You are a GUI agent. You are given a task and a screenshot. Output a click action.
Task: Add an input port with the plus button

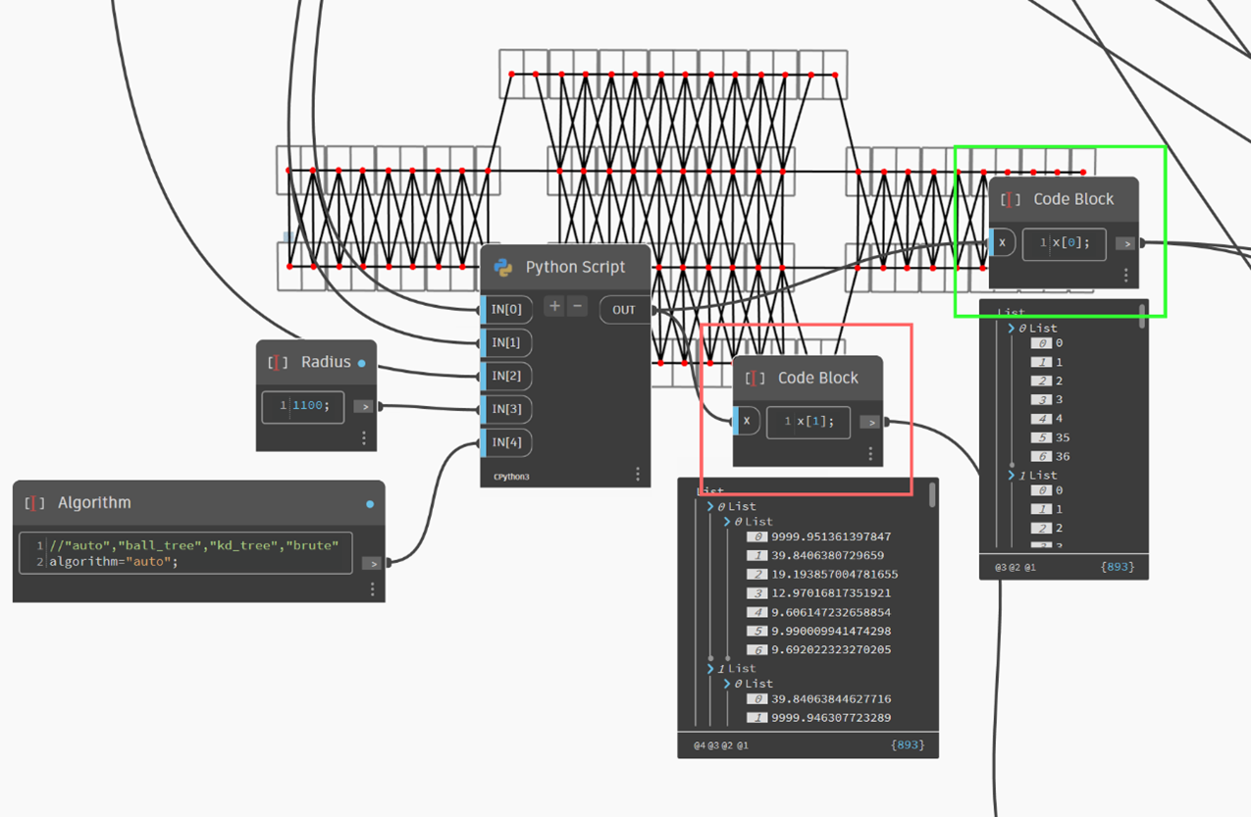(554, 307)
